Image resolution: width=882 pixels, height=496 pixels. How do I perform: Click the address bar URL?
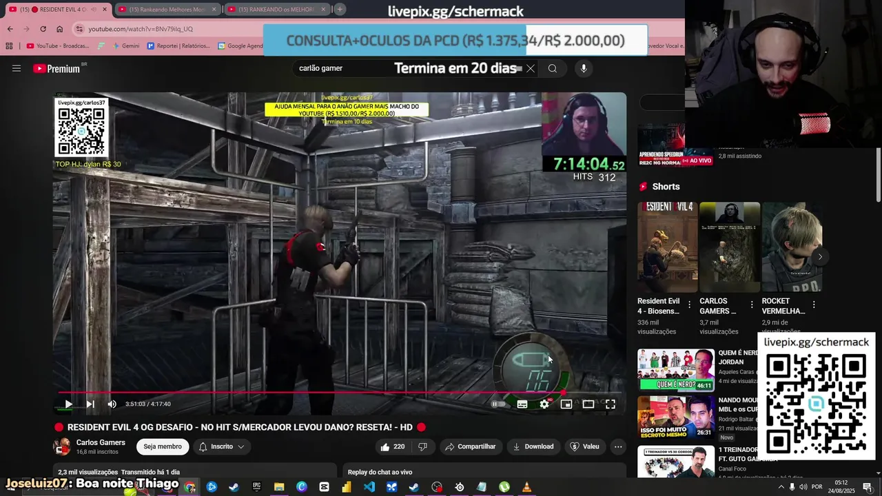141,29
